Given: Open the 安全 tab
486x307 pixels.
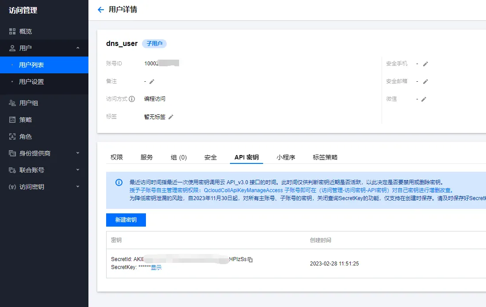Looking at the screenshot, I should 210,157.
